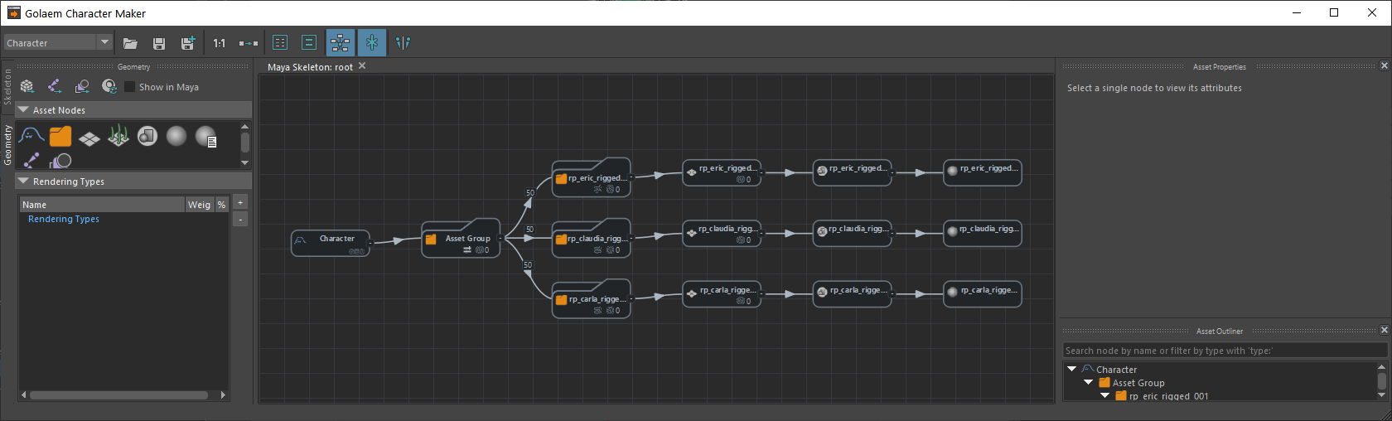The width and height of the screenshot is (1392, 421).
Task: Select the Asset Group node in graph
Action: tap(461, 239)
